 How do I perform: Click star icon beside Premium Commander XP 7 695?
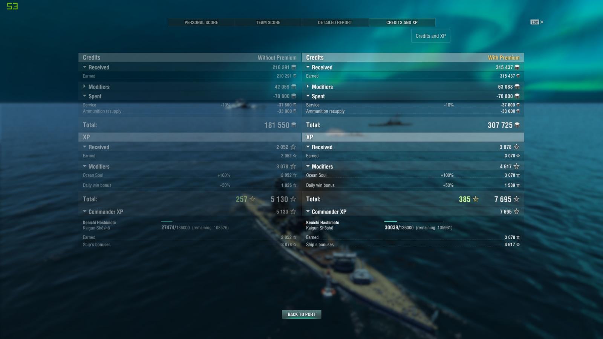(516, 212)
